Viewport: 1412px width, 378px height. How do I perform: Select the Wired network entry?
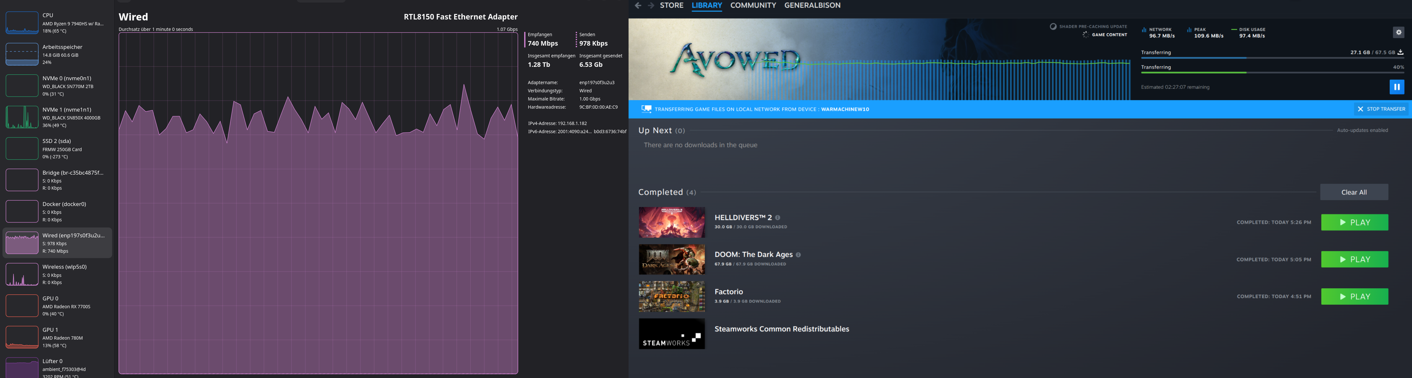pyautogui.click(x=58, y=243)
